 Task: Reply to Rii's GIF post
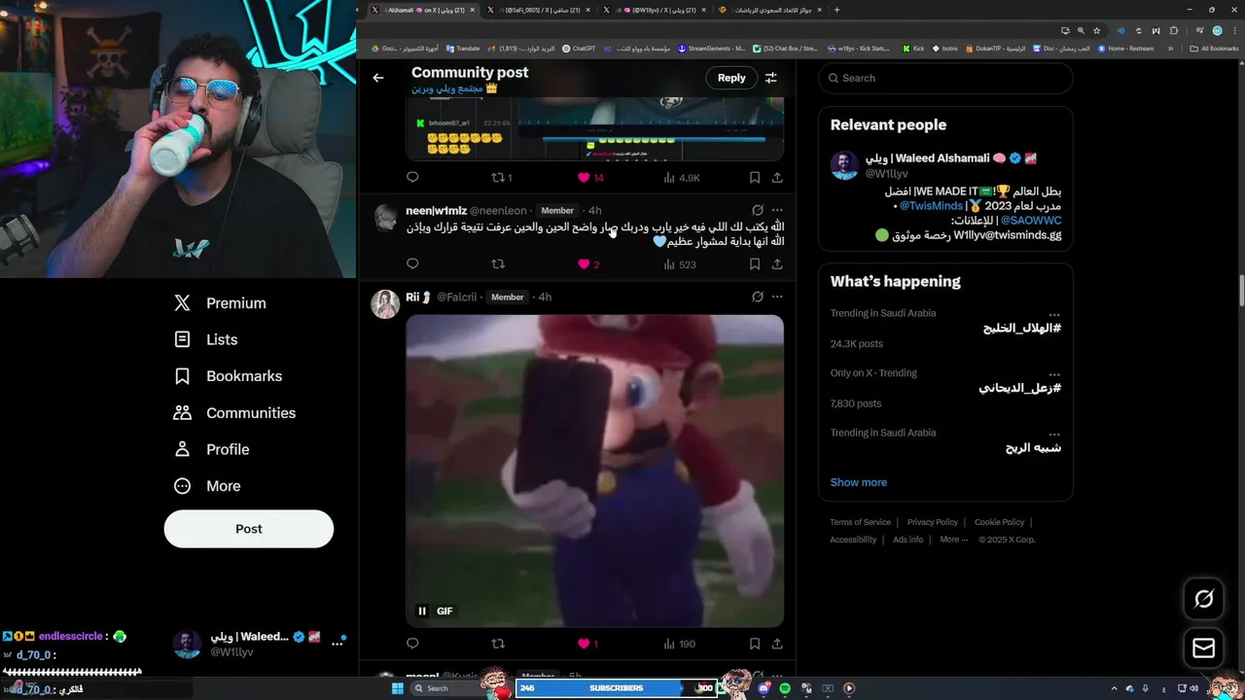[412, 644]
